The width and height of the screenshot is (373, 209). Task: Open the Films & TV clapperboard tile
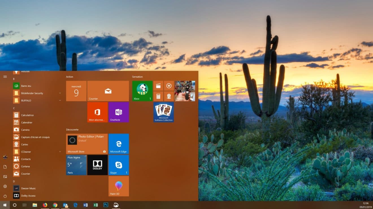pos(158,86)
